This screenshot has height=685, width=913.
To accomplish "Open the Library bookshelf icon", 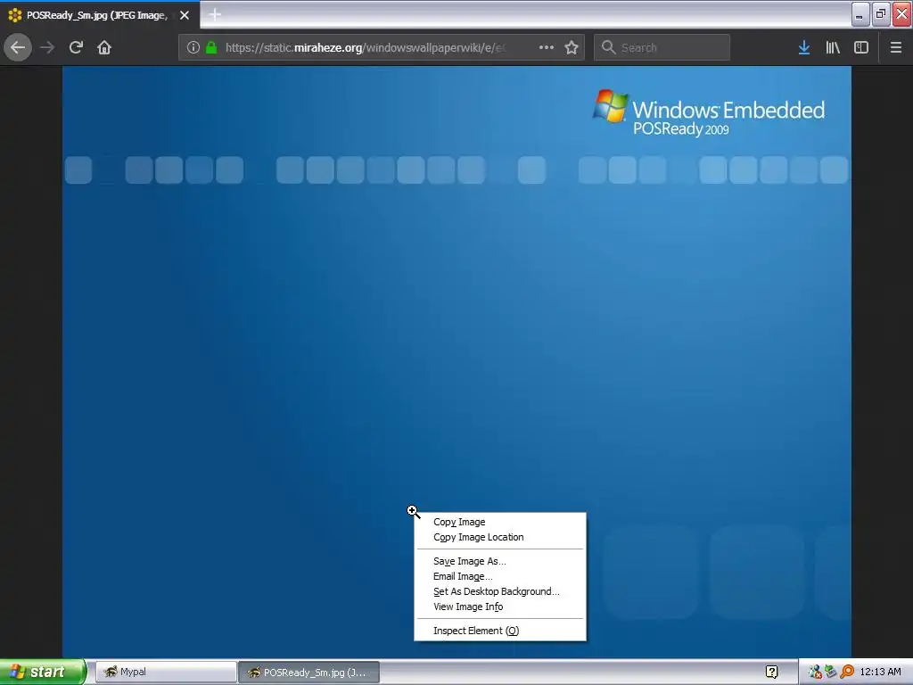I will point(833,48).
